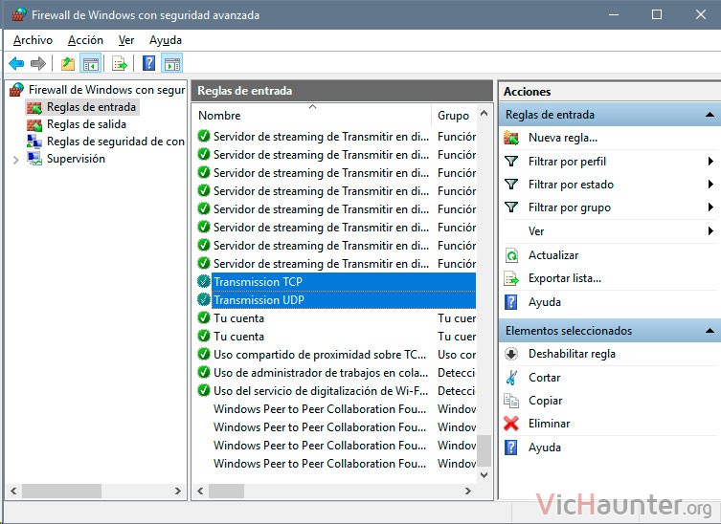Collapse the Elementos seleccionados section
Image resolution: width=721 pixels, height=524 pixels.
tap(710, 331)
